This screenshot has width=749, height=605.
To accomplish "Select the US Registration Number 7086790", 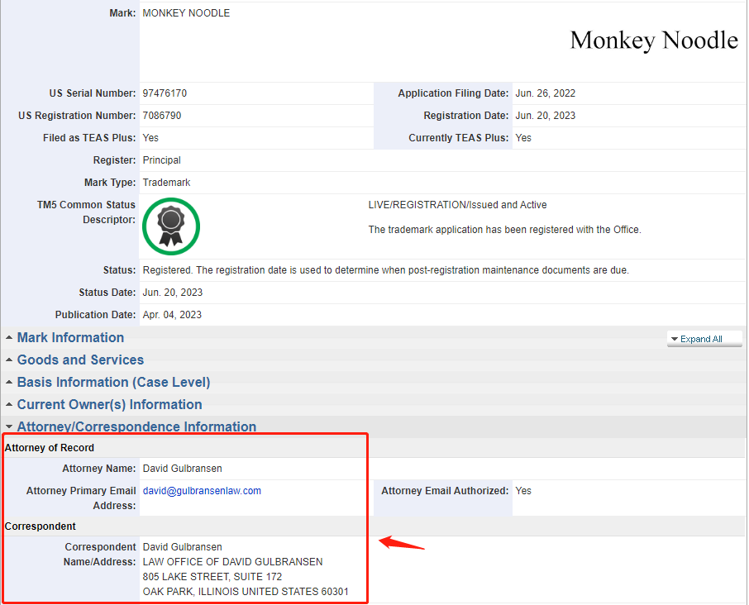I will [x=162, y=116].
